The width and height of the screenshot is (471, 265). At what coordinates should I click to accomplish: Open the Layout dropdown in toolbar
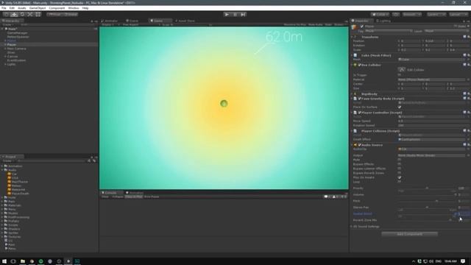(458, 15)
